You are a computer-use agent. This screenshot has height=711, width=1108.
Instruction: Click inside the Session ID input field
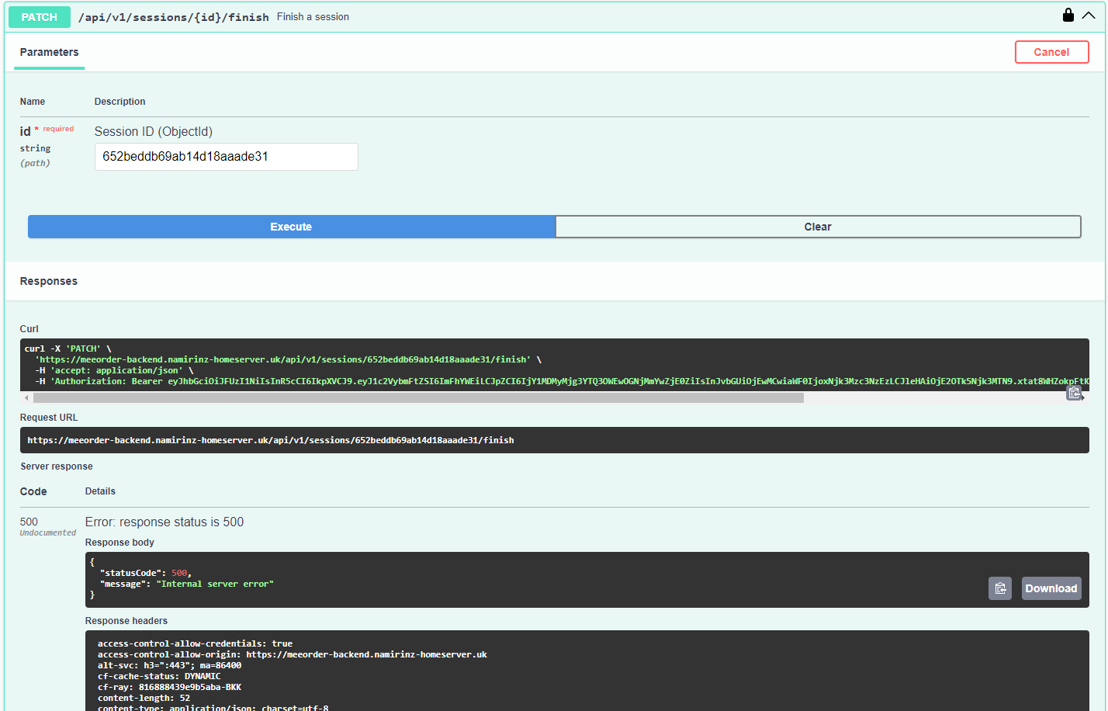(x=226, y=157)
